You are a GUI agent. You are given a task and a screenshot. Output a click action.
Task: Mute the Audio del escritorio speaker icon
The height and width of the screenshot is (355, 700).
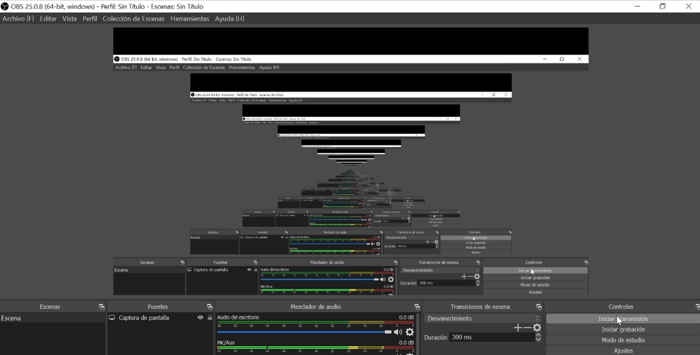point(398,332)
